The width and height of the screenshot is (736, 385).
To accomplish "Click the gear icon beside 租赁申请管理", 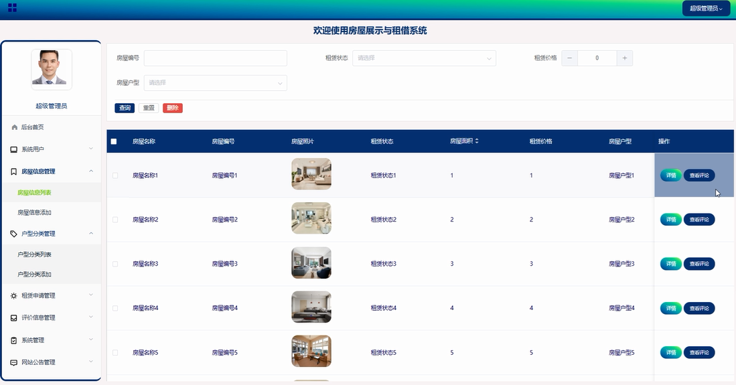I will [13, 296].
